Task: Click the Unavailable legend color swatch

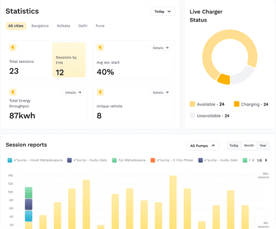Action: tap(192, 115)
